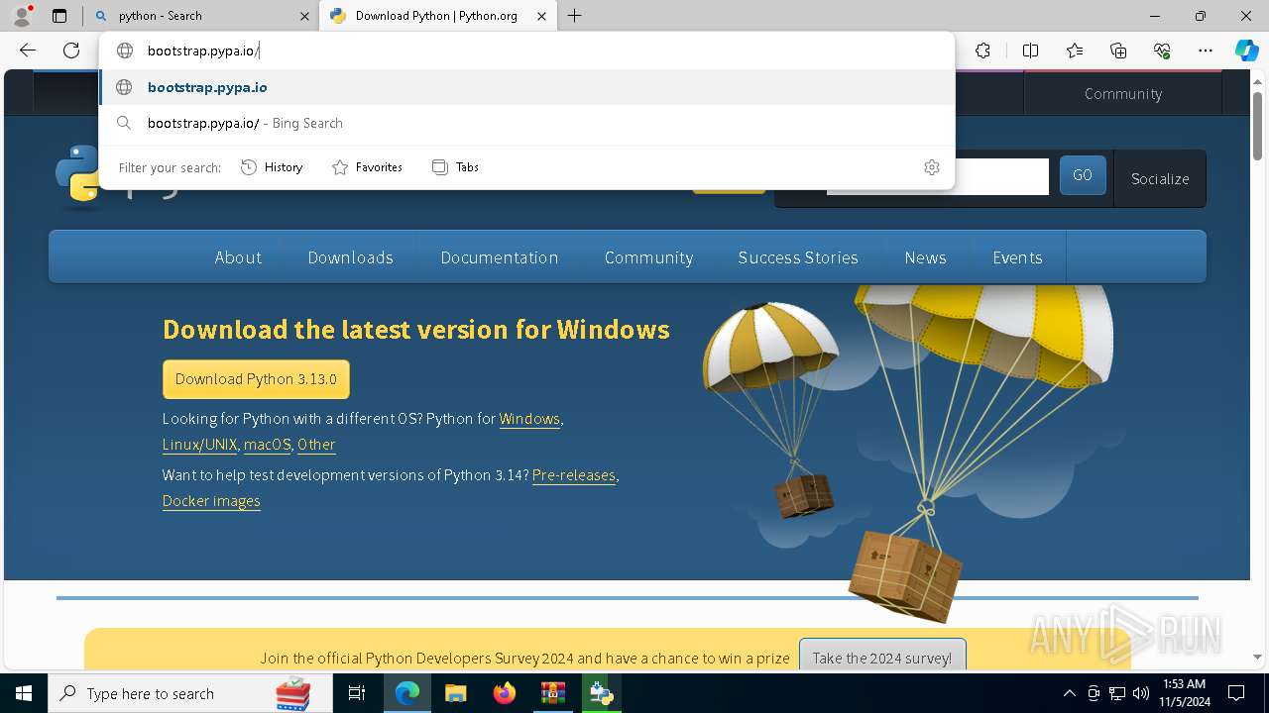Screen dimensions: 1269x713
Task: Open Python installer taskbar icon
Action: (601, 693)
